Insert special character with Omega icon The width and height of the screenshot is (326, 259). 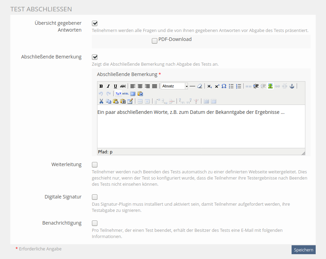coord(224,86)
